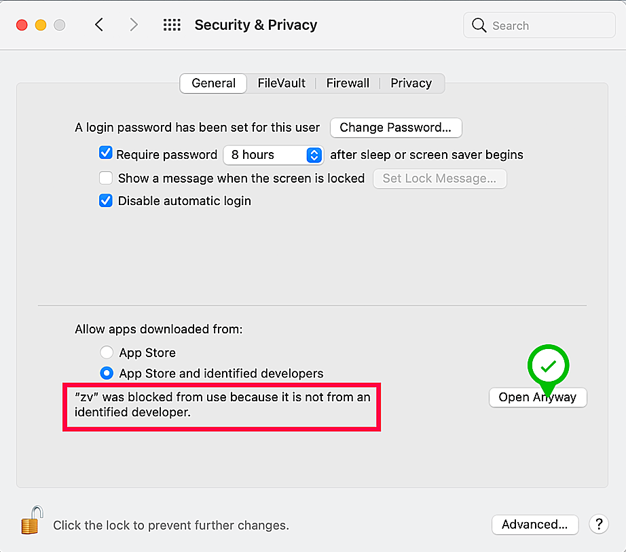The height and width of the screenshot is (552, 626).
Task: Click the lock icon to prevent changes
Action: click(31, 521)
